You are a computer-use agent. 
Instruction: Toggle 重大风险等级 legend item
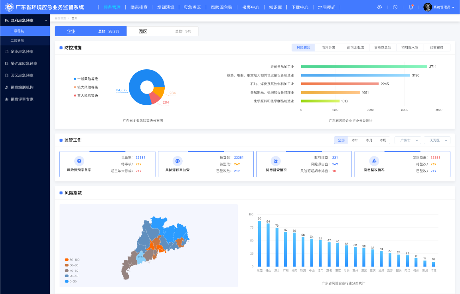pyautogui.click(x=86, y=96)
